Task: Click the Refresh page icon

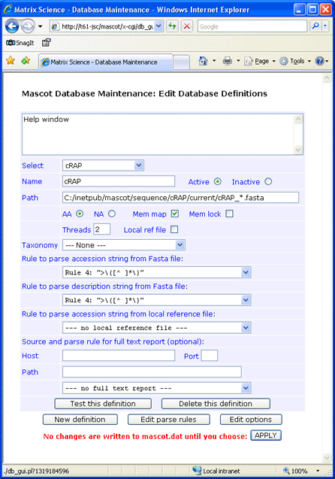Action: click(x=172, y=26)
